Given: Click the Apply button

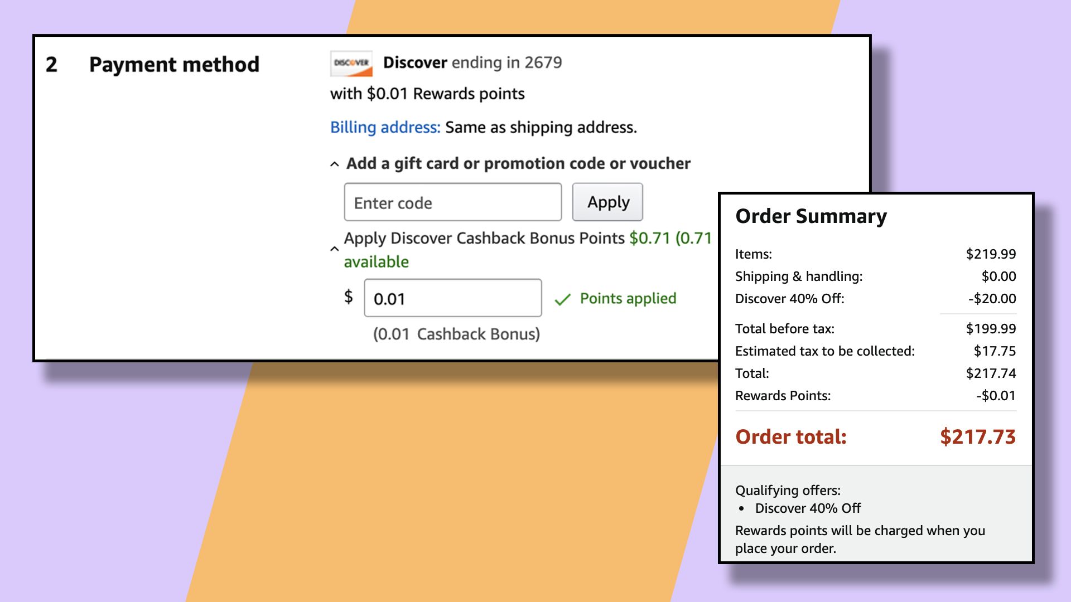Looking at the screenshot, I should 607,202.
